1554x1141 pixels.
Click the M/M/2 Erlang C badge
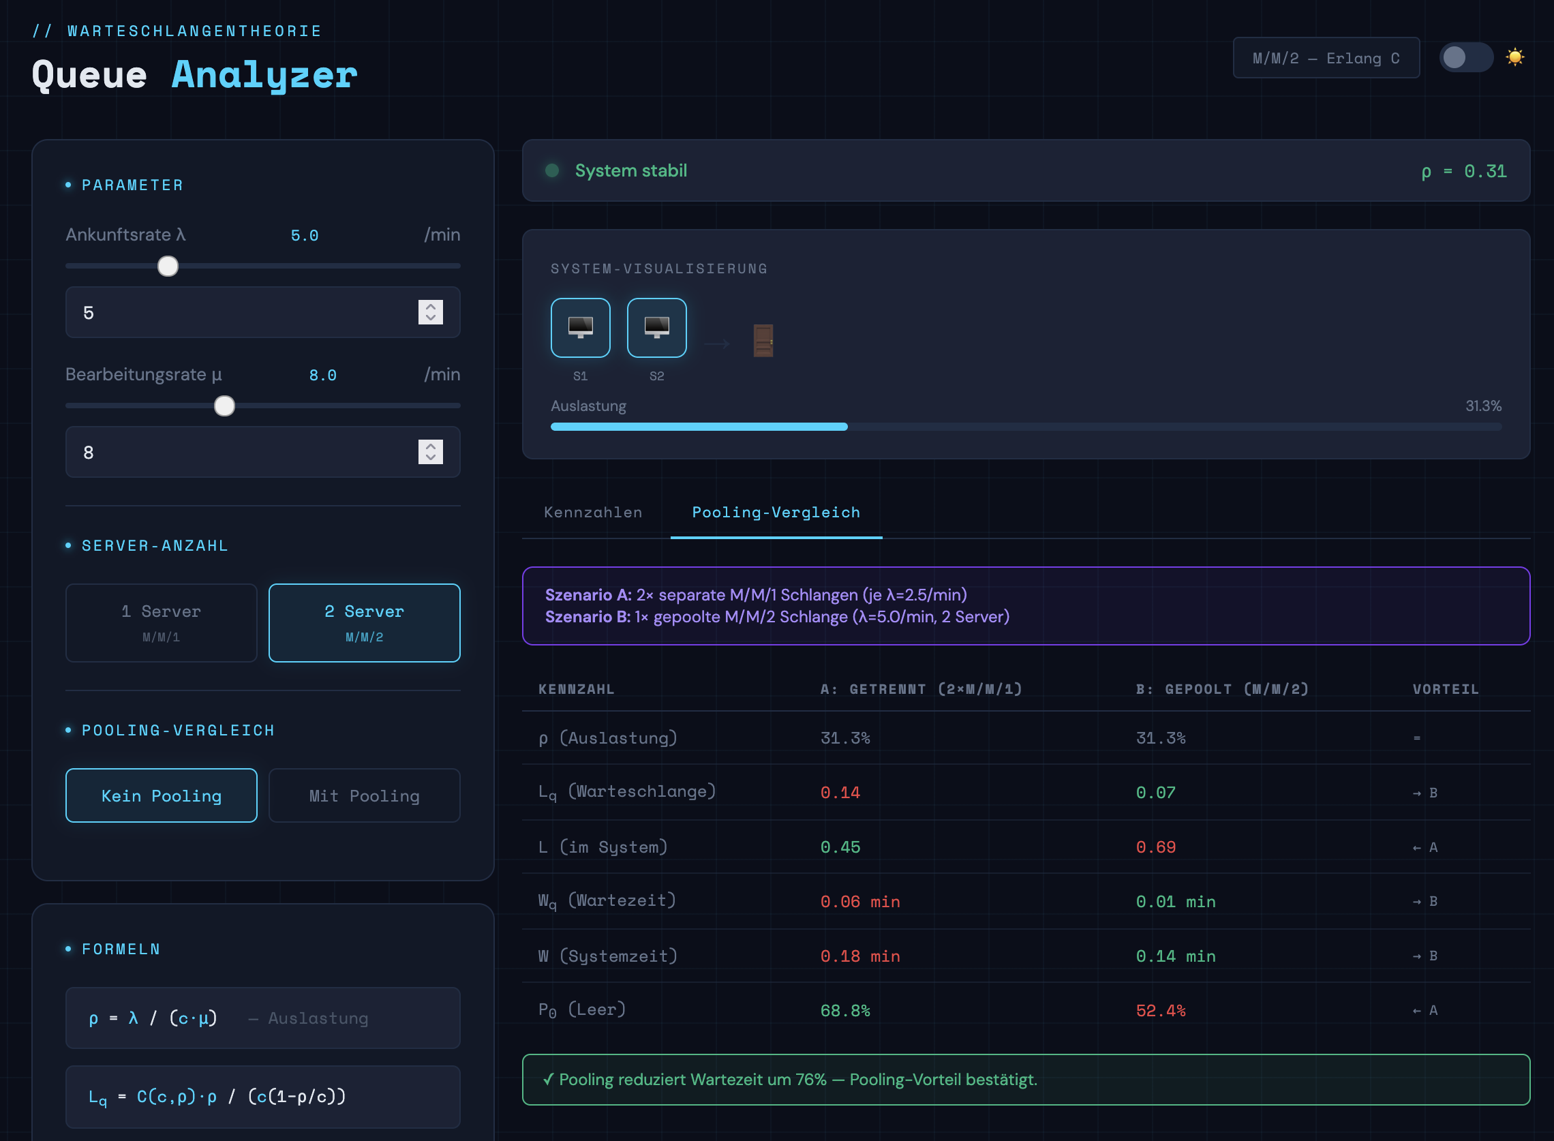[x=1326, y=58]
